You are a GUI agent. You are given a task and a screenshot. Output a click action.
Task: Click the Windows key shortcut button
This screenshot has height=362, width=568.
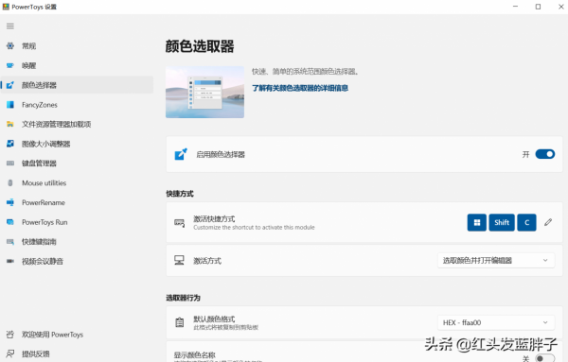tap(477, 222)
